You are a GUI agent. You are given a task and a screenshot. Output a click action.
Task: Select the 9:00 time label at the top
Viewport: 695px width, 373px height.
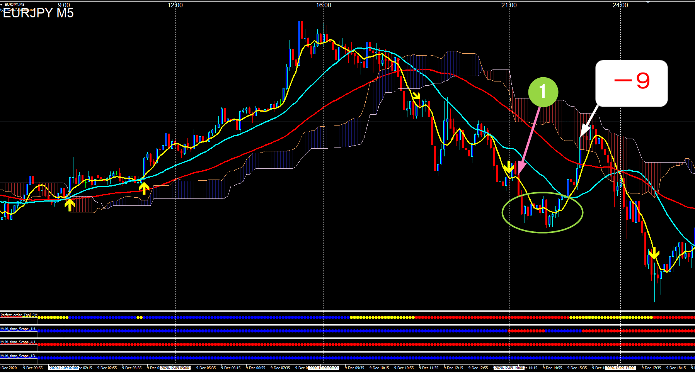pyautogui.click(x=64, y=5)
